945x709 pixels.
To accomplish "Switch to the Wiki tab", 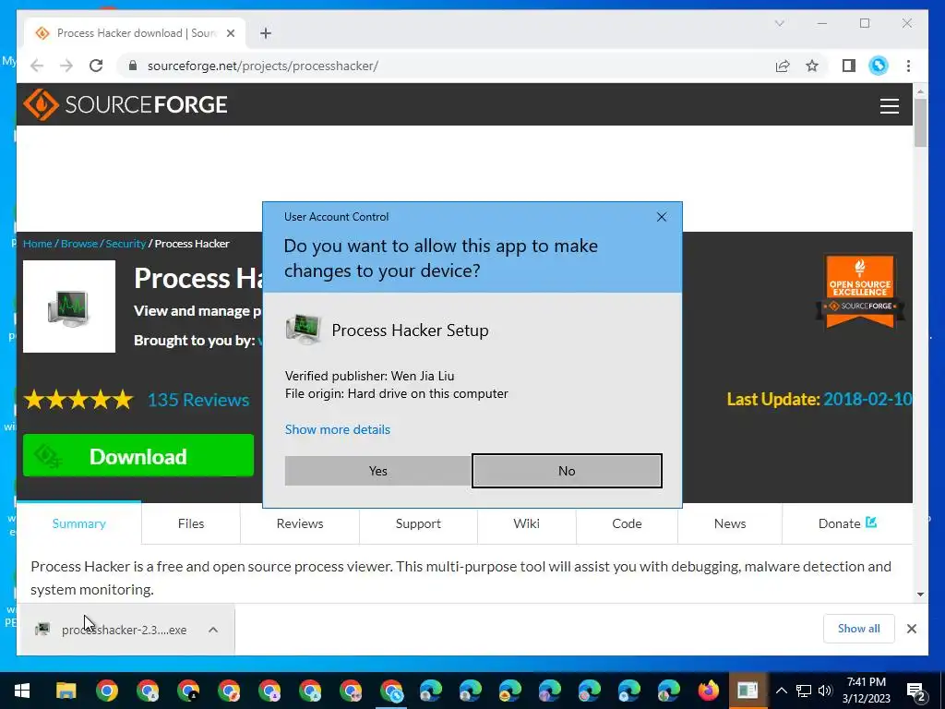I will 526,523.
